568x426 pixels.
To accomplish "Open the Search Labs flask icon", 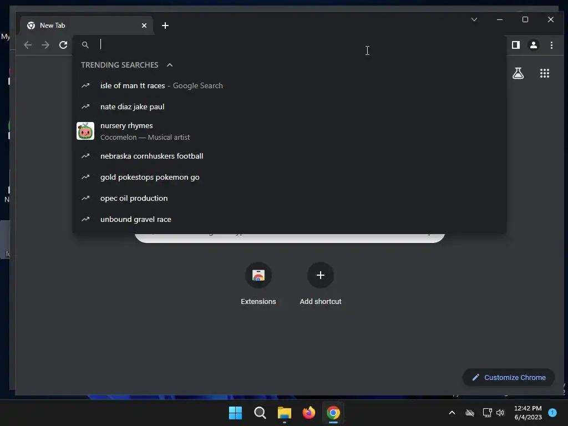I will pos(518,74).
